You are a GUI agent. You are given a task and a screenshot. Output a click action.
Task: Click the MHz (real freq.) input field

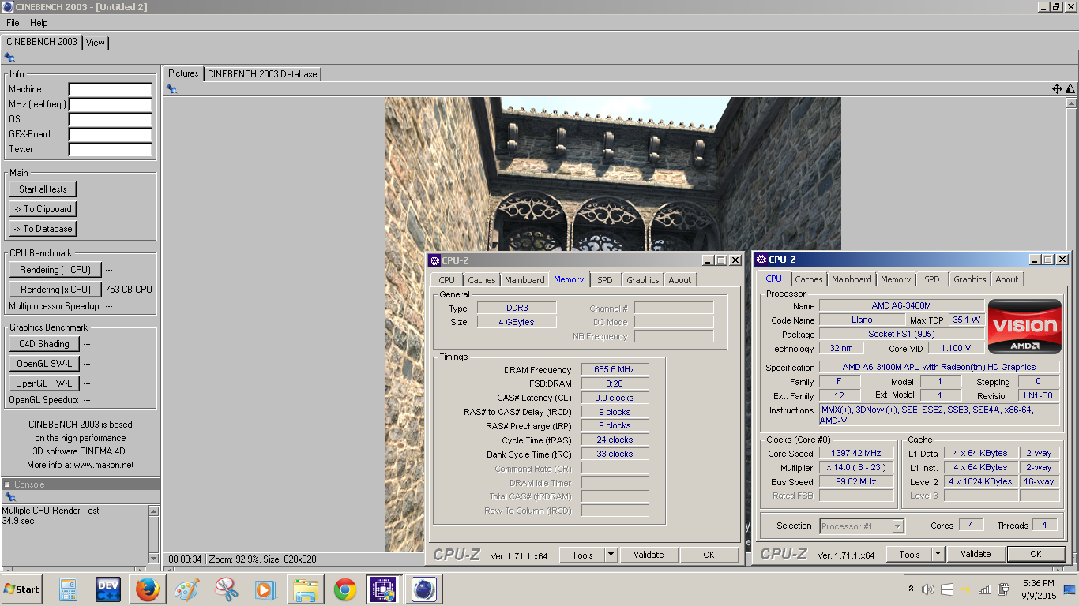110,104
